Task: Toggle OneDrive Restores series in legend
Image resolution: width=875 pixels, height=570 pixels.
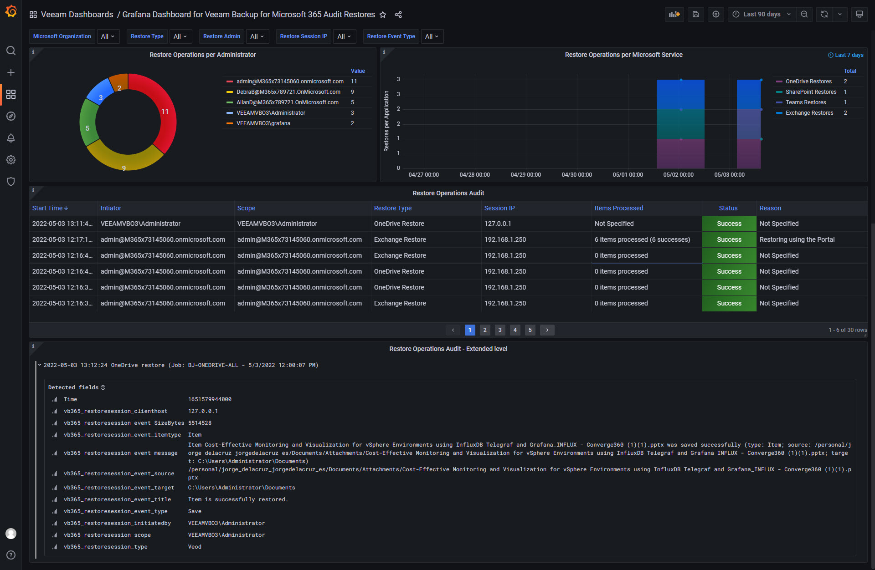Action: tap(808, 81)
